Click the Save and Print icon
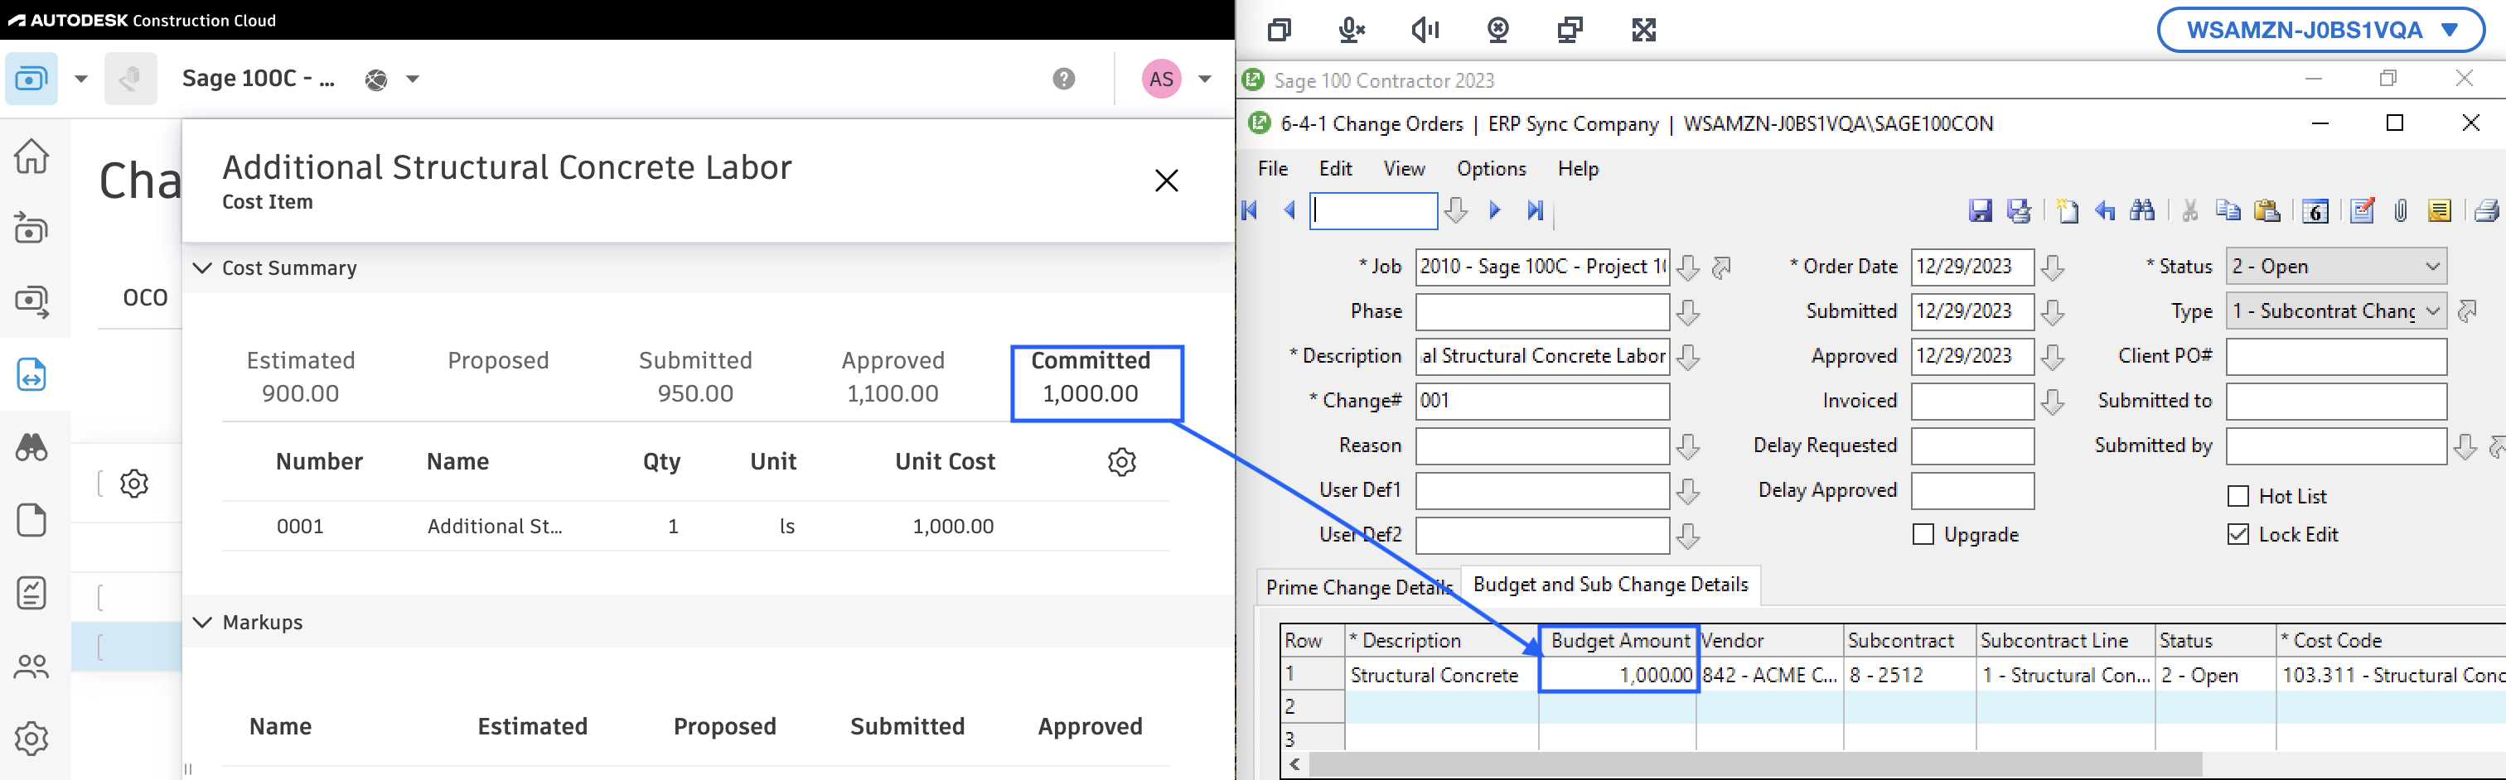Viewport: 2506px width, 780px height. tap(2020, 210)
